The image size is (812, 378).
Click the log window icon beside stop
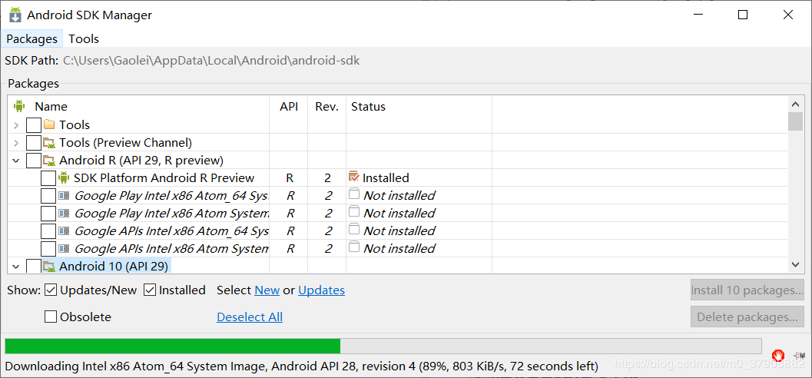click(800, 356)
